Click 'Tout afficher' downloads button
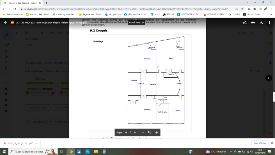 point(260,143)
